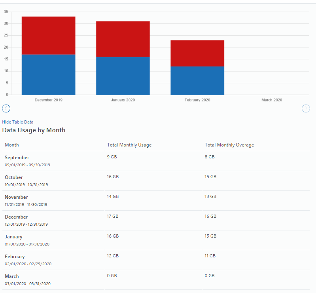Click the December 16 GB overage value

(x=210, y=216)
